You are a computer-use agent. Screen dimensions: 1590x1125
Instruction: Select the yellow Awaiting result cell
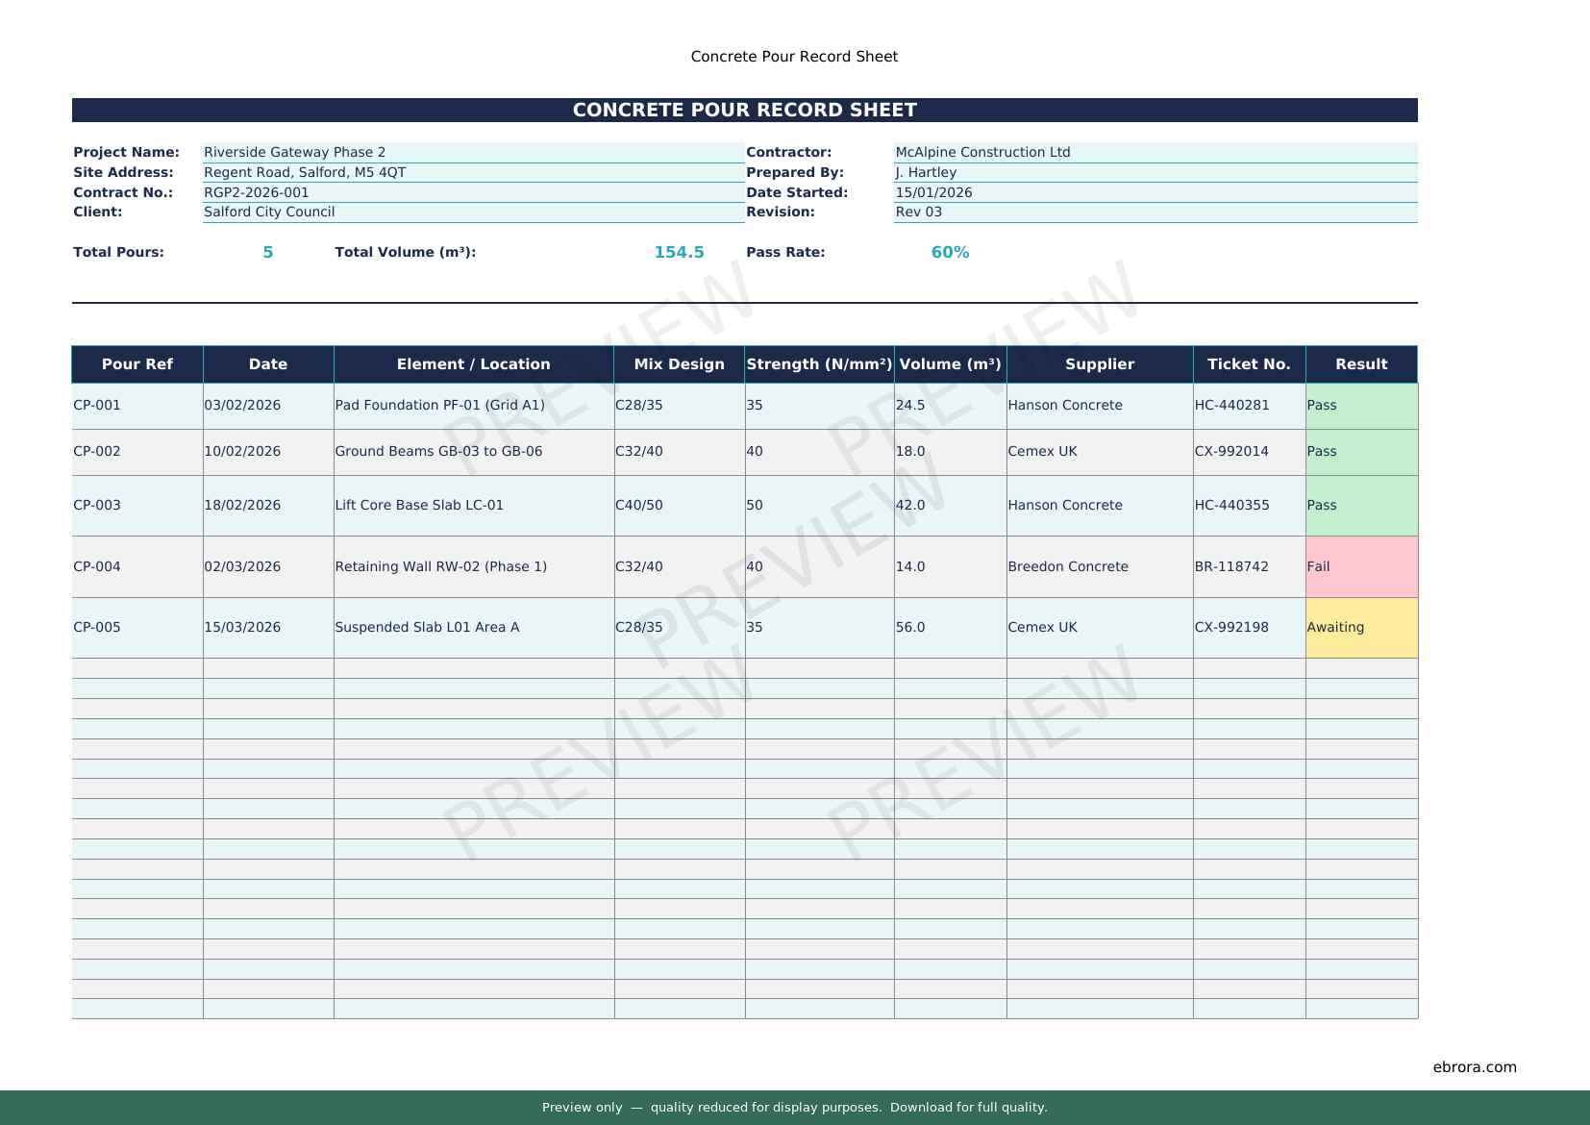1360,627
